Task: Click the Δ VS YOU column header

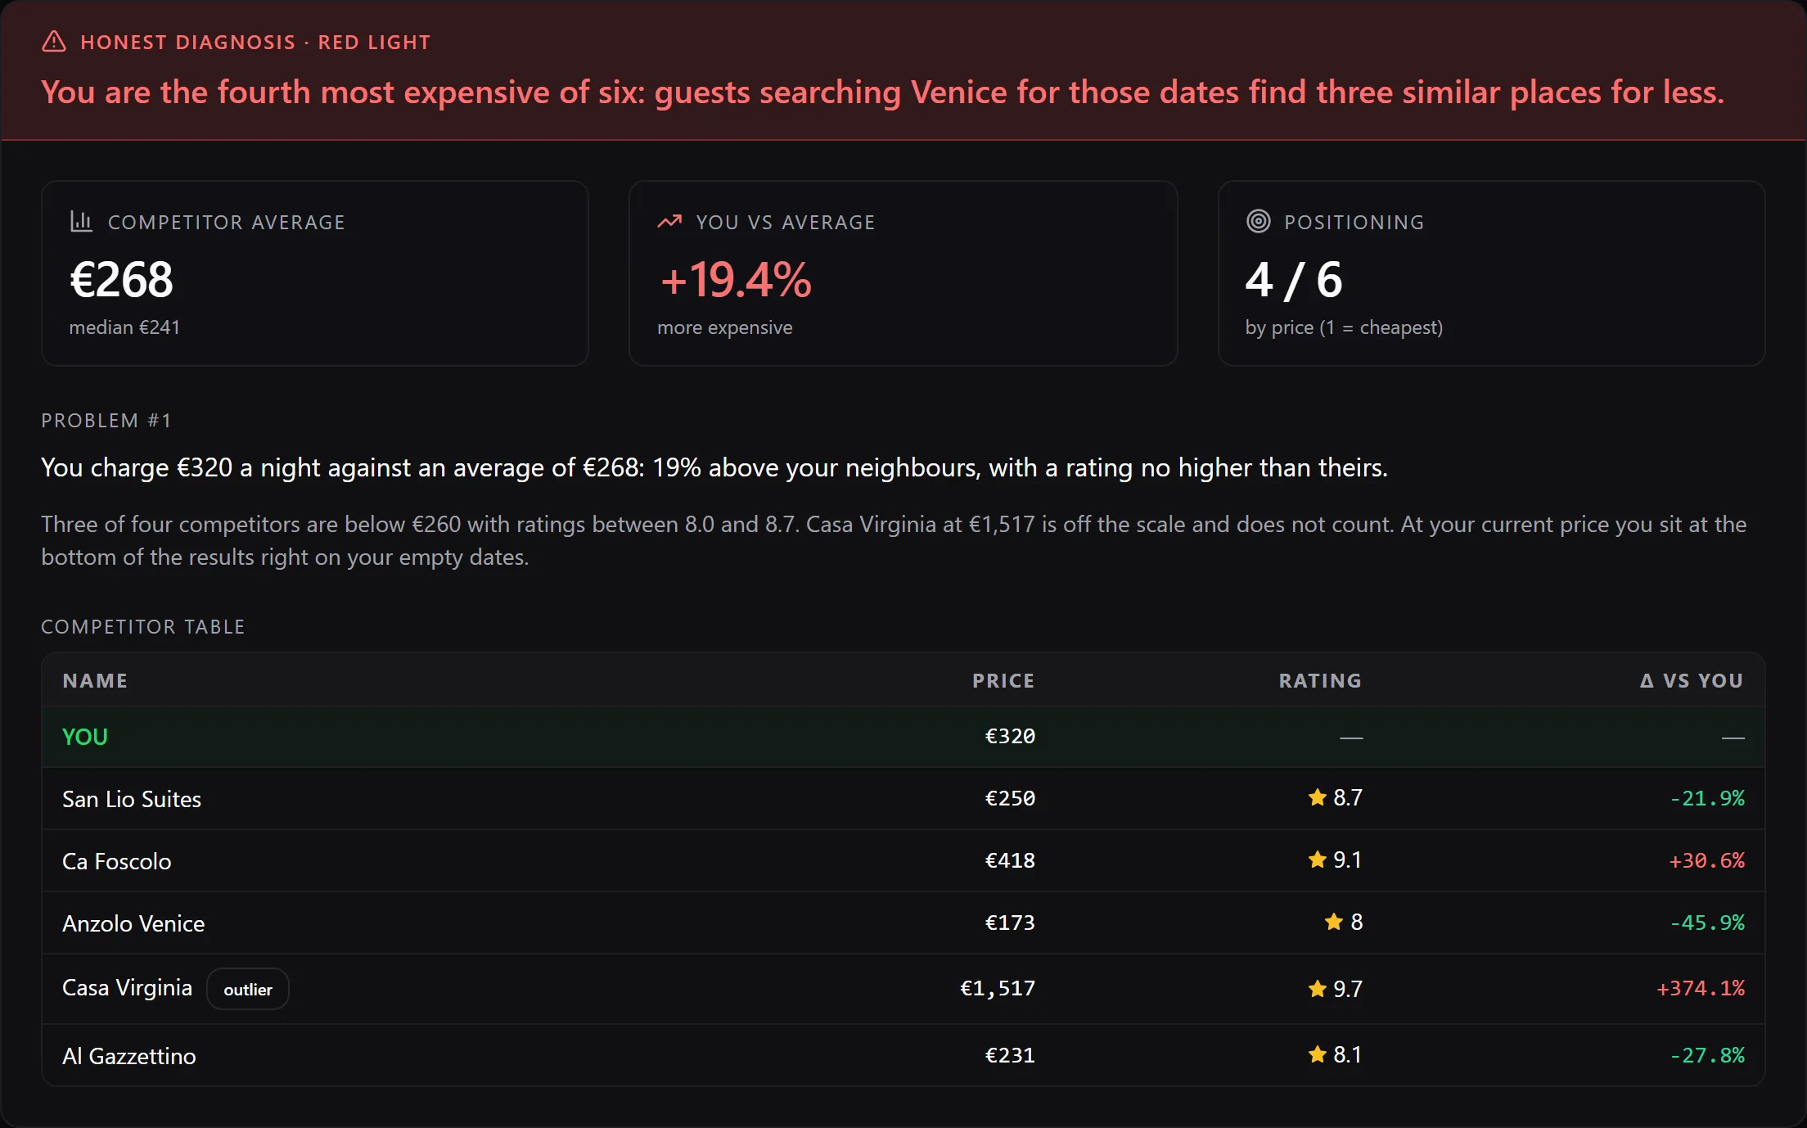Action: tap(1692, 681)
